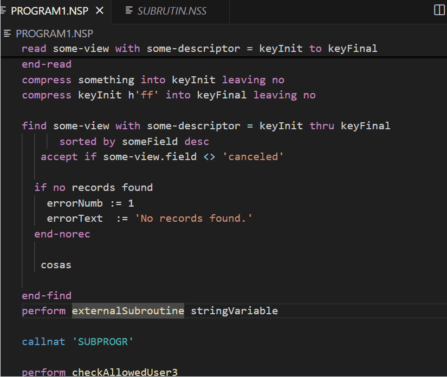Click the find keyword
This screenshot has height=377, width=447.
pos(34,126)
